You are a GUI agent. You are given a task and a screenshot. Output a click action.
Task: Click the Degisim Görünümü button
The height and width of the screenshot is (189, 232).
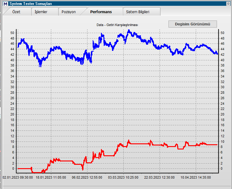coord(193,24)
